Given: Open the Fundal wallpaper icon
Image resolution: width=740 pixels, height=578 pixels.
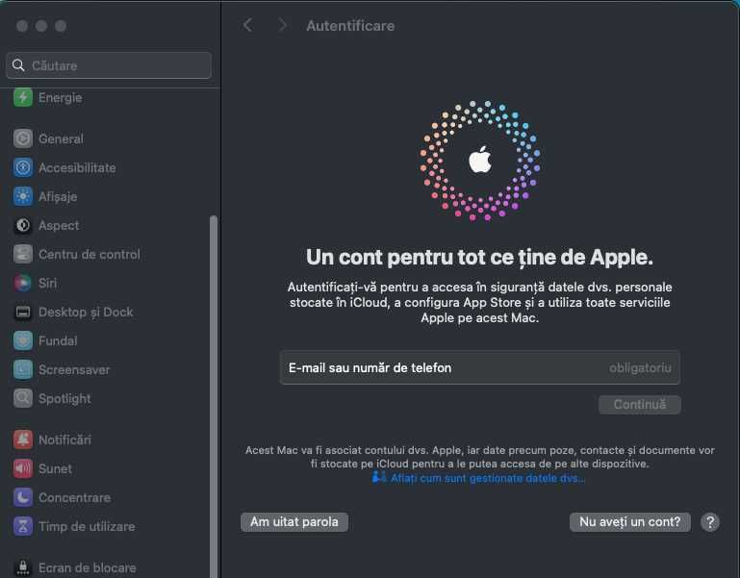Looking at the screenshot, I should click(23, 340).
